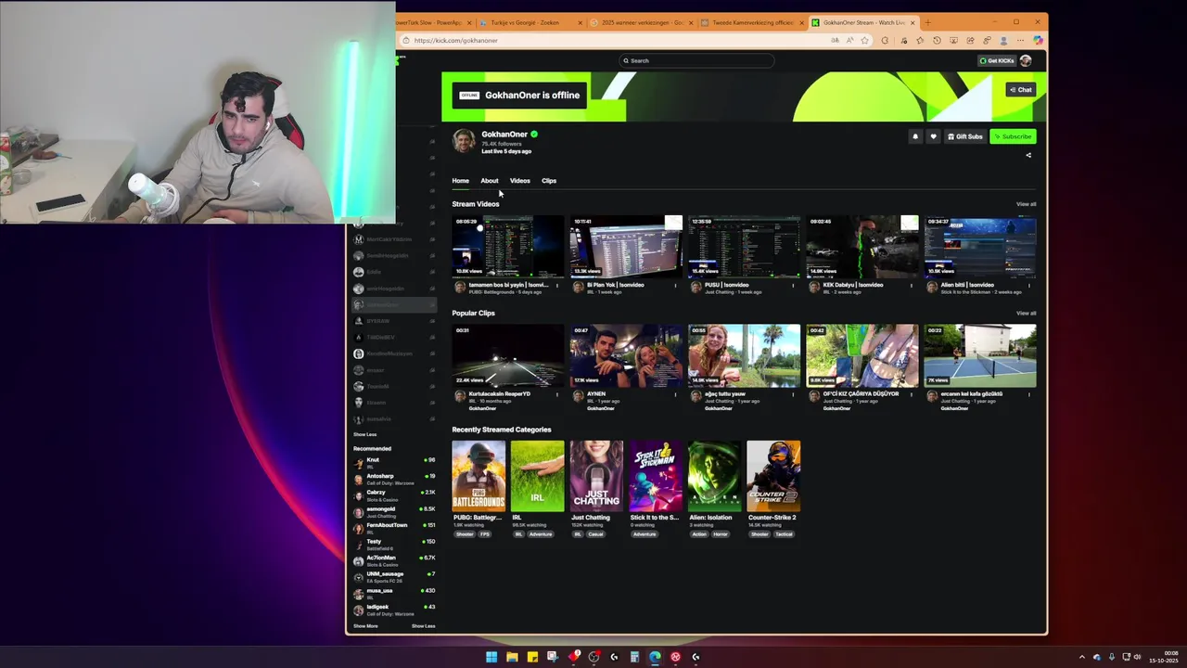Open KEK Dabêyu stream video thumbnail
Screen dimensions: 1187x668
pyautogui.click(x=862, y=246)
